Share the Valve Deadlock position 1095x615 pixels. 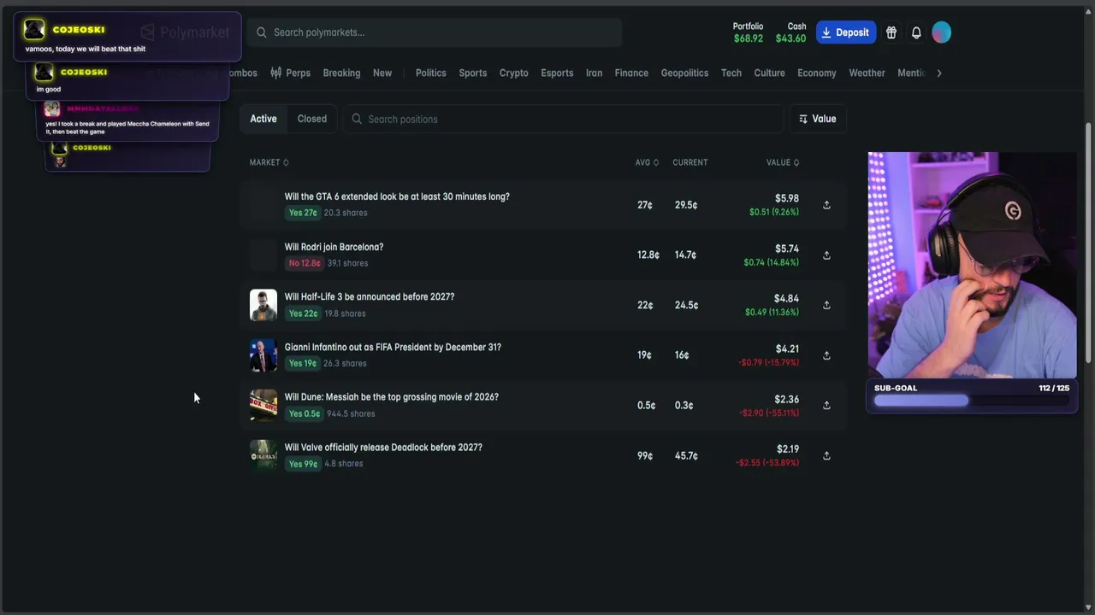(x=826, y=456)
